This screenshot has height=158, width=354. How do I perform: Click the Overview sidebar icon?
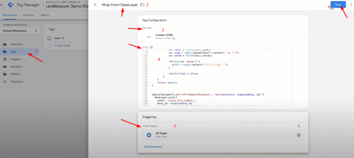[5, 44]
